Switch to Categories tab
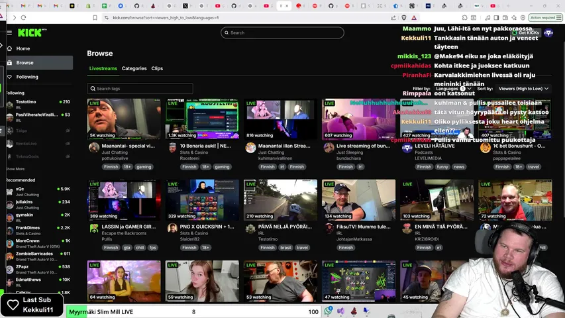 click(x=134, y=68)
